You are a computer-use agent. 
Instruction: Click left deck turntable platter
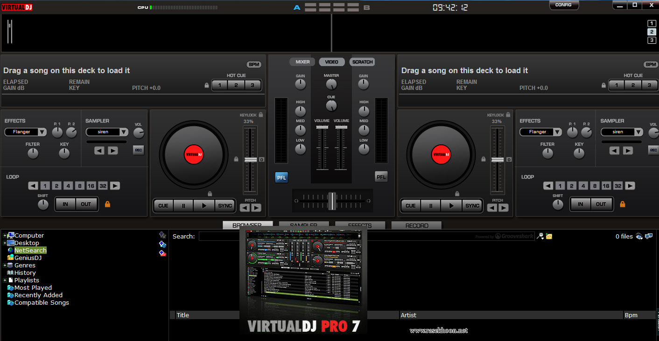click(x=194, y=155)
